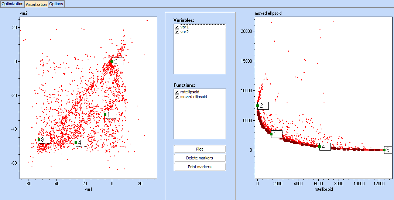The height and width of the screenshot is (200, 394).
Task: Click the empty area of the Variables list
Action: [199, 55]
